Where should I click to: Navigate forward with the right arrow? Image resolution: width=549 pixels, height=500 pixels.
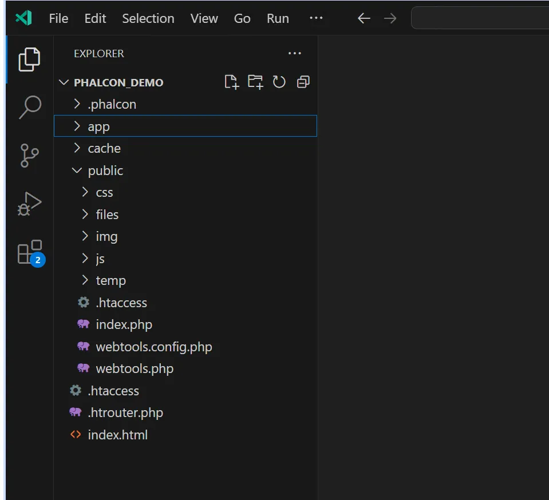click(390, 18)
